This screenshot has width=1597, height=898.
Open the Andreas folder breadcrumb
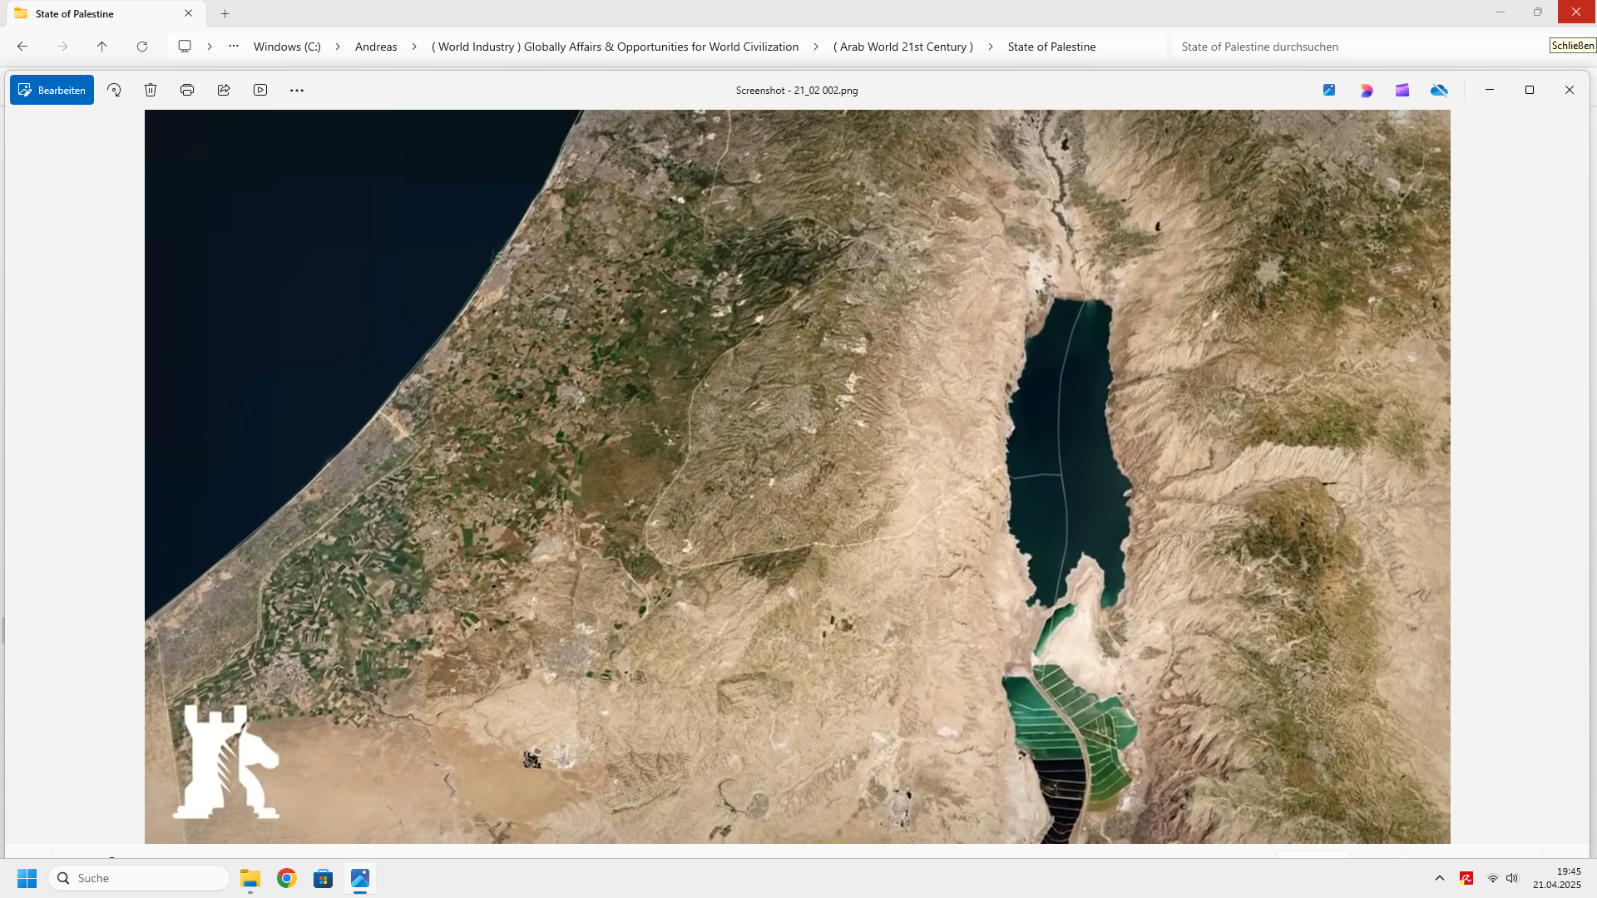tap(376, 47)
